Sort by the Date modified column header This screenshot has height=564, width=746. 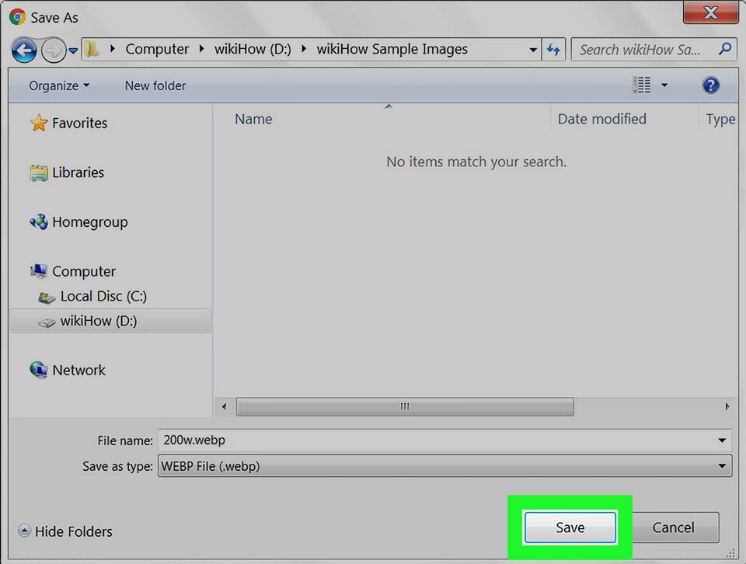pyautogui.click(x=601, y=119)
